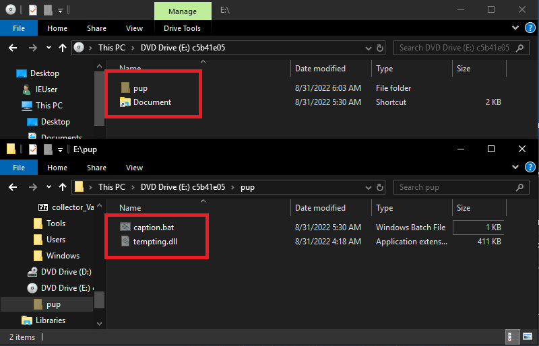Go back in E:\pup window
Image resolution: width=539 pixels, height=346 pixels.
point(13,187)
